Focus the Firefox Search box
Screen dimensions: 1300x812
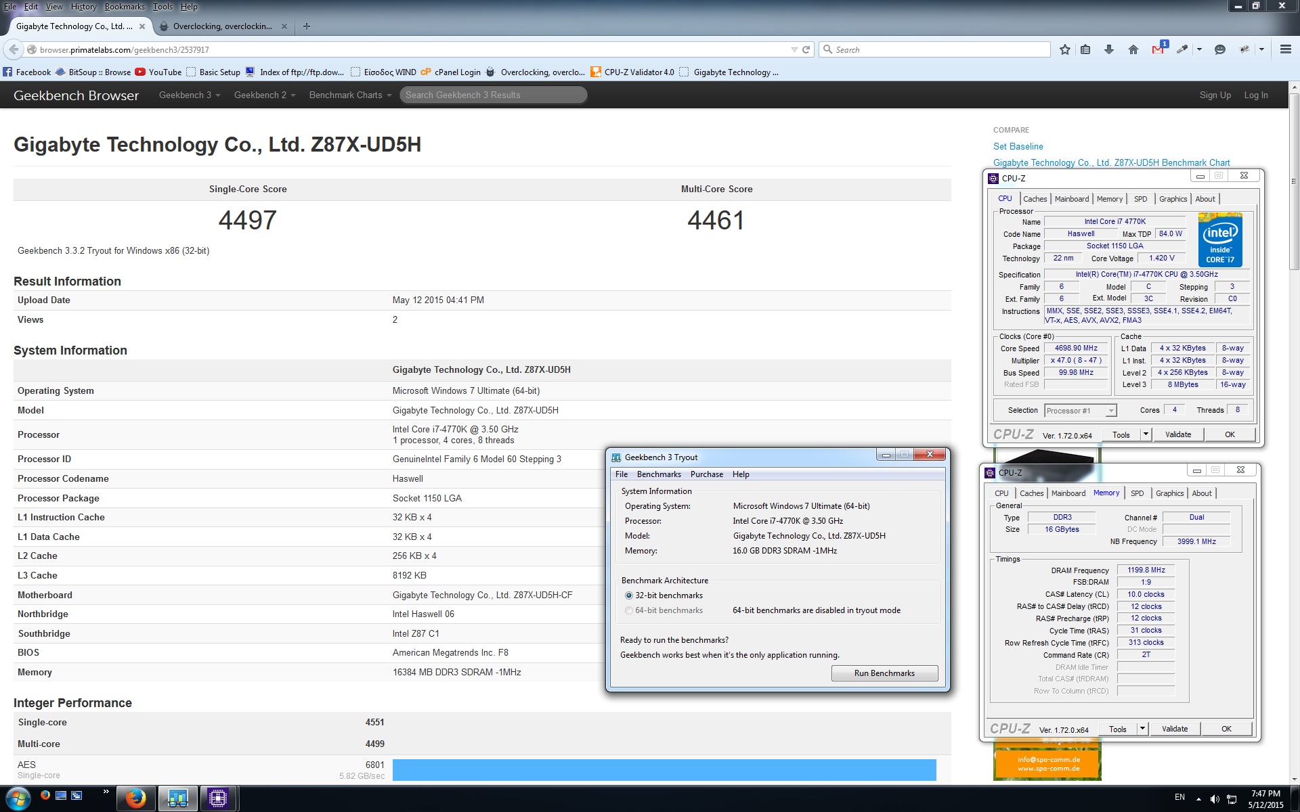[934, 49]
